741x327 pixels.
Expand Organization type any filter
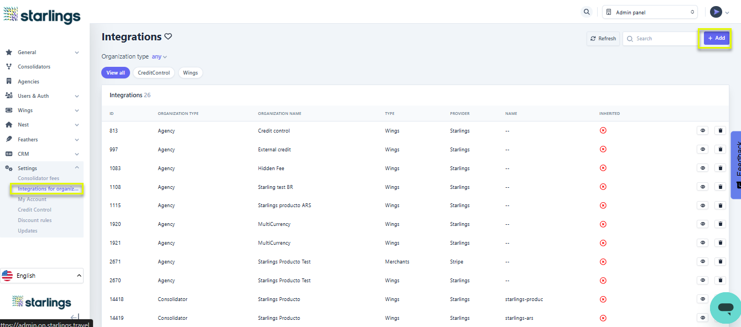coord(159,56)
